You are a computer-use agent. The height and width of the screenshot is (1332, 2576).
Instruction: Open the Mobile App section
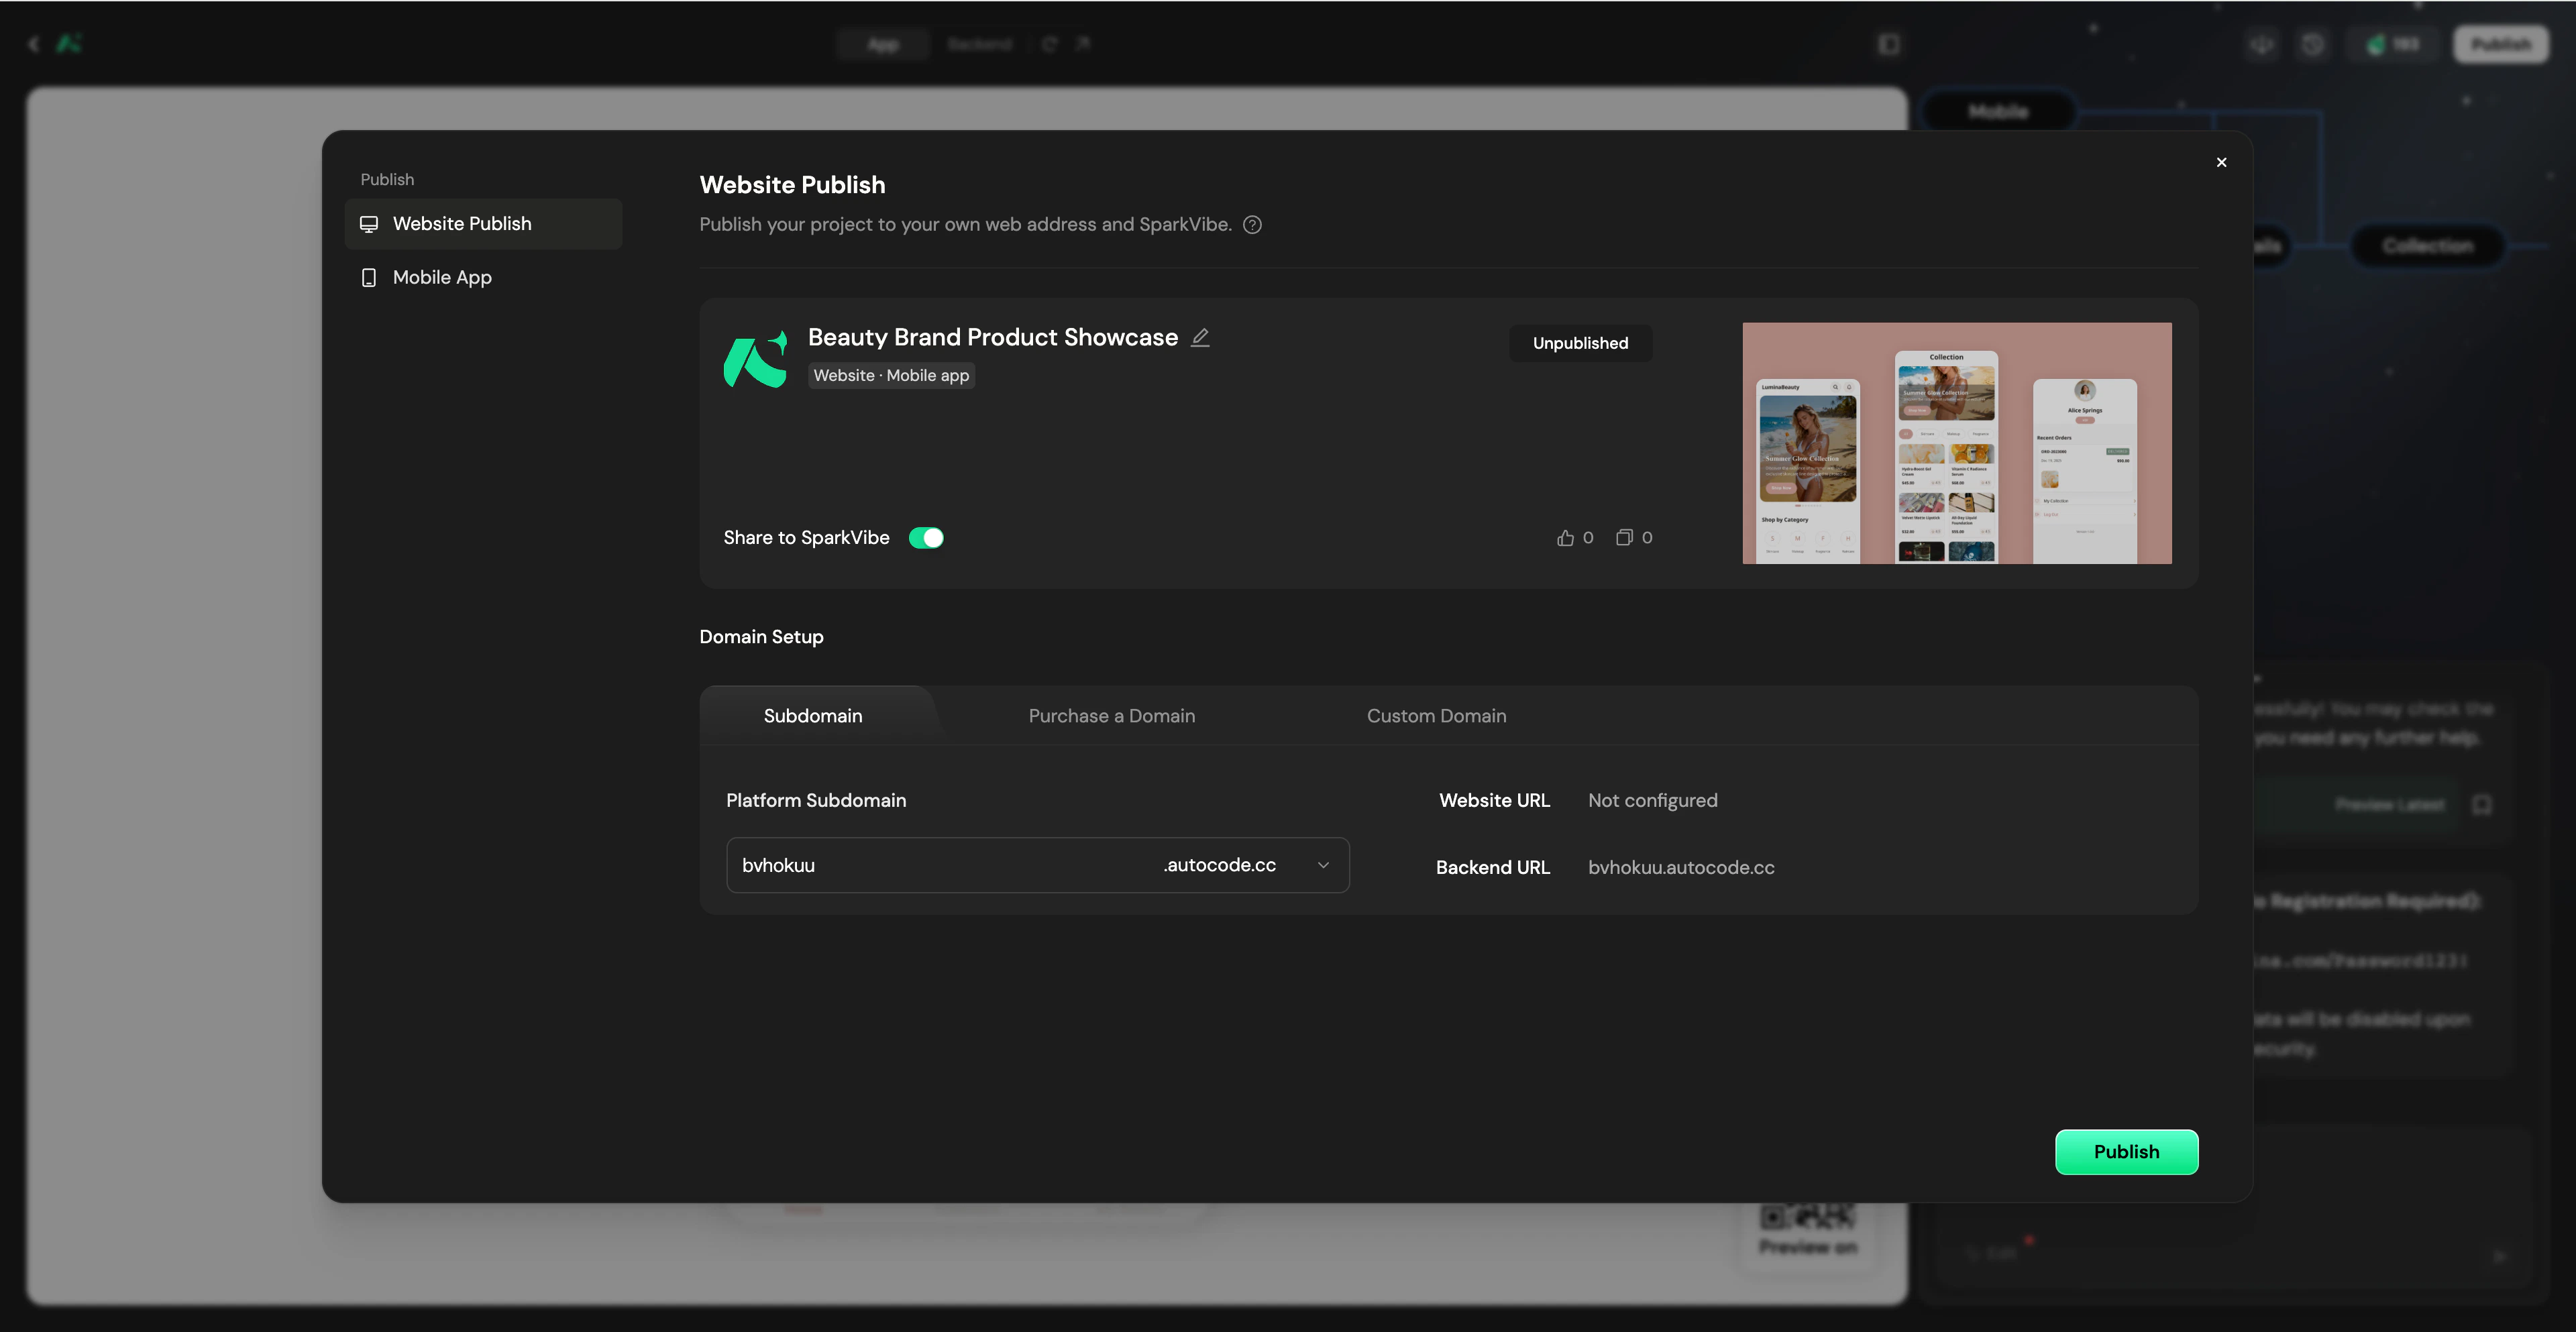point(442,278)
